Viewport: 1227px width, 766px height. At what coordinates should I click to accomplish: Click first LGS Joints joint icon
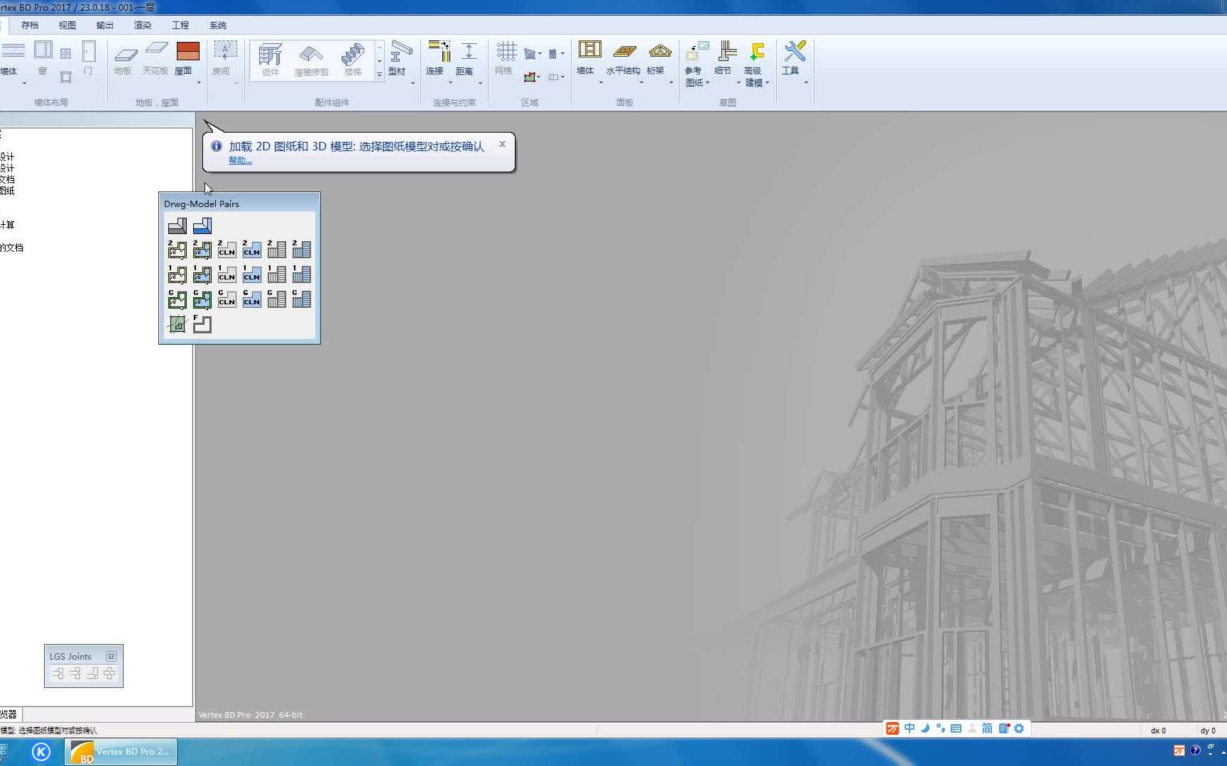[58, 673]
